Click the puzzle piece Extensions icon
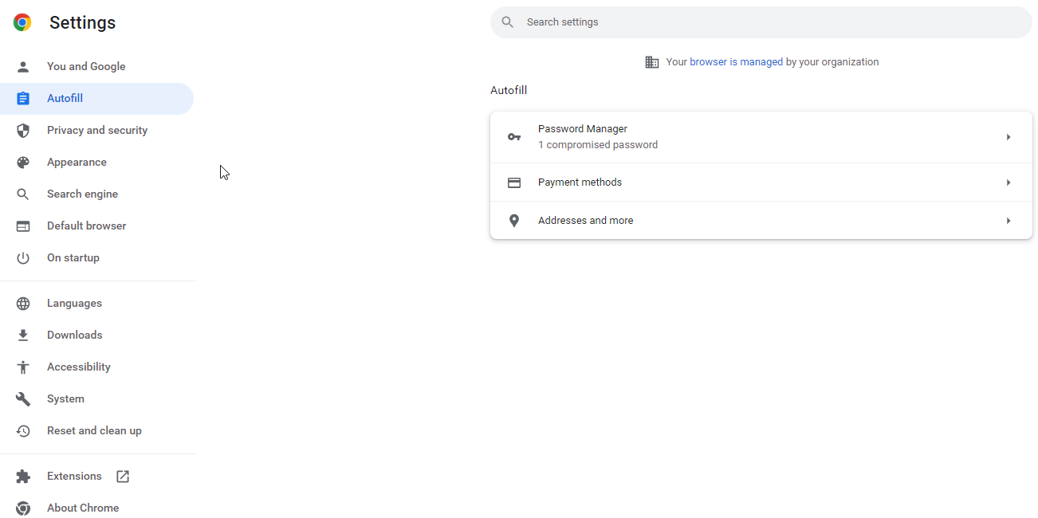Image resolution: width=1038 pixels, height=518 pixels. [23, 477]
